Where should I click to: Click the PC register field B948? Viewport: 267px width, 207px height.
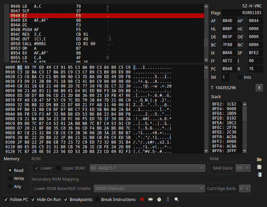click(229, 69)
